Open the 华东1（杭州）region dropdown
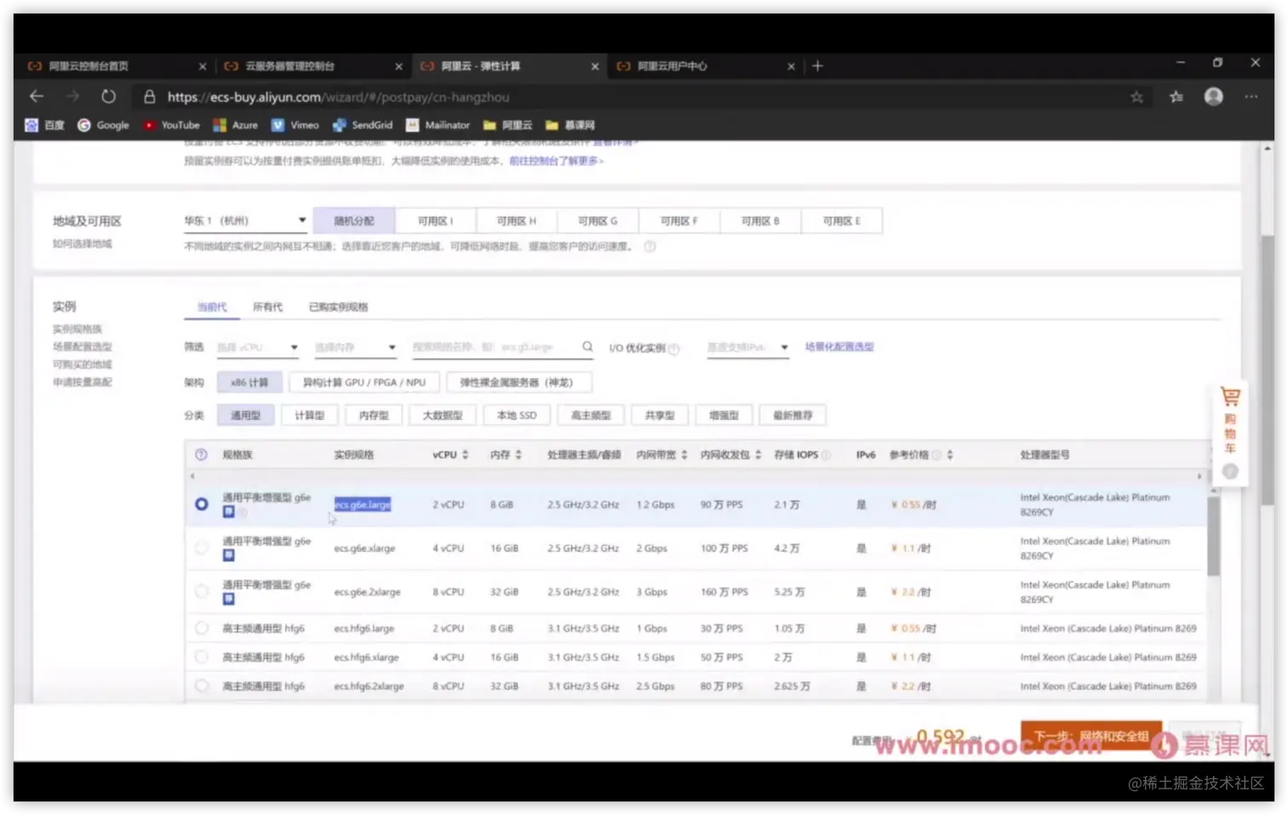Screen dimensions: 1288x815 coord(245,221)
